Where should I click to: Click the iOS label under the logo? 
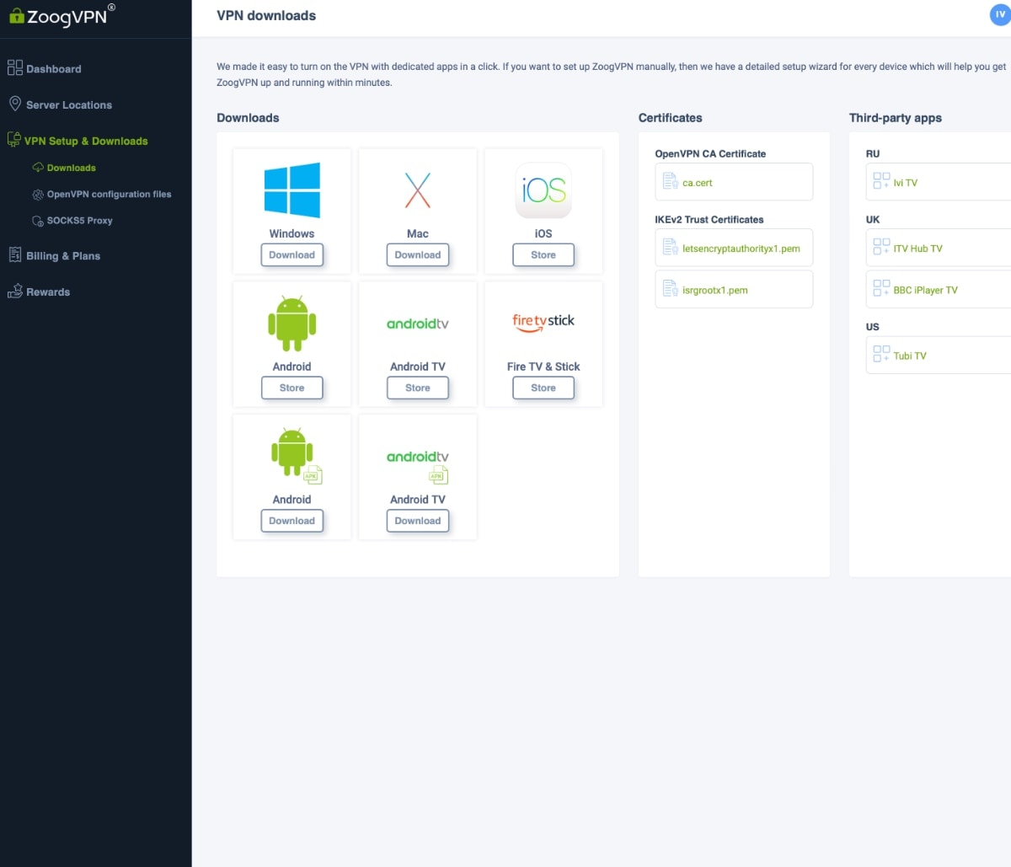(x=543, y=233)
